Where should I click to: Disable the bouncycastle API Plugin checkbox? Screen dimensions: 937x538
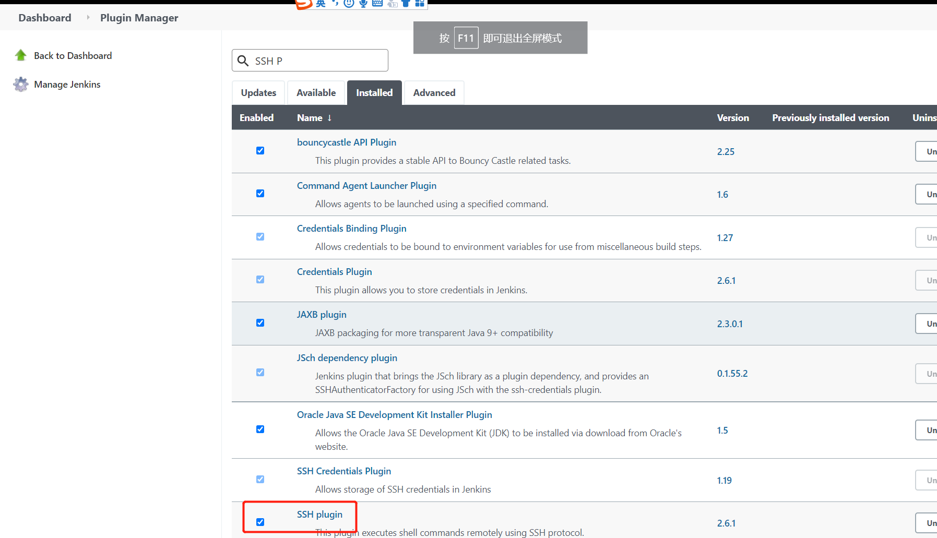click(x=260, y=150)
